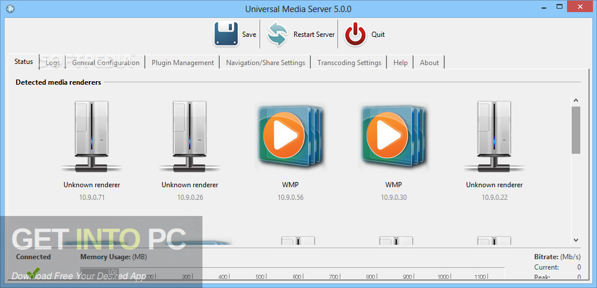Maximize the Universal Media Server window
The image size is (597, 288).
[559, 7]
